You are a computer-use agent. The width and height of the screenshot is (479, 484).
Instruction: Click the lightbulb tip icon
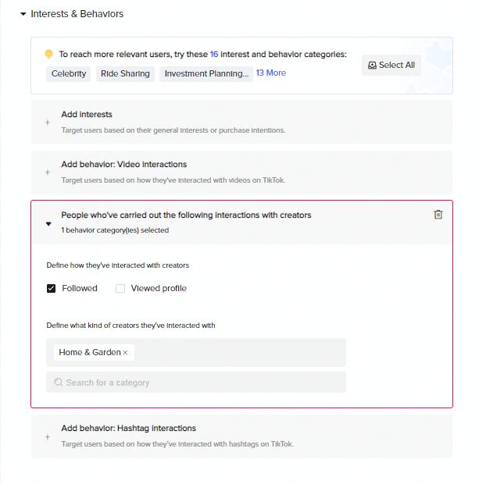(48, 54)
